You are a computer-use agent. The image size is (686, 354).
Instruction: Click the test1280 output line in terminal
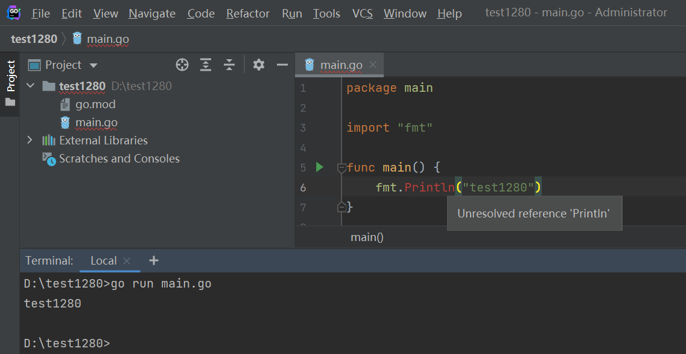point(52,303)
